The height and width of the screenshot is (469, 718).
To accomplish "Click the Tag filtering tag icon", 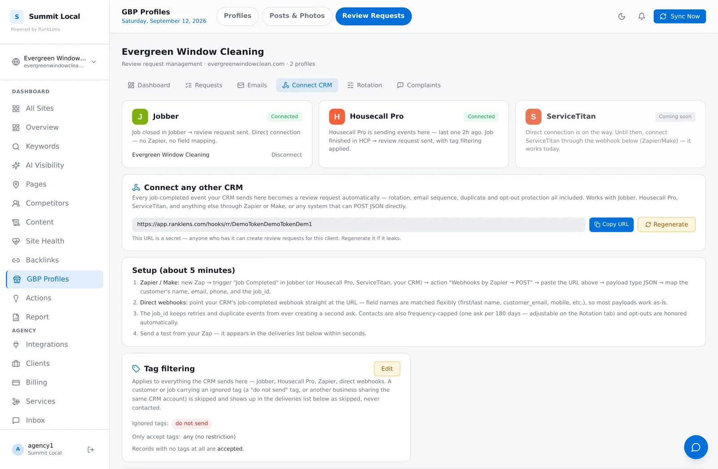I will [x=136, y=369].
